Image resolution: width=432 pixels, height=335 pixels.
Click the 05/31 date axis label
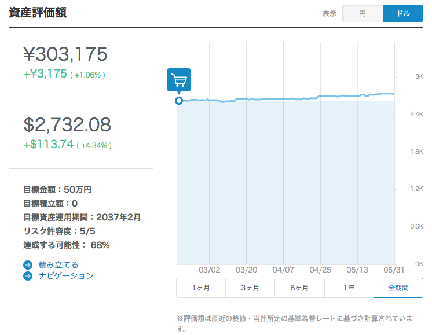point(394,270)
